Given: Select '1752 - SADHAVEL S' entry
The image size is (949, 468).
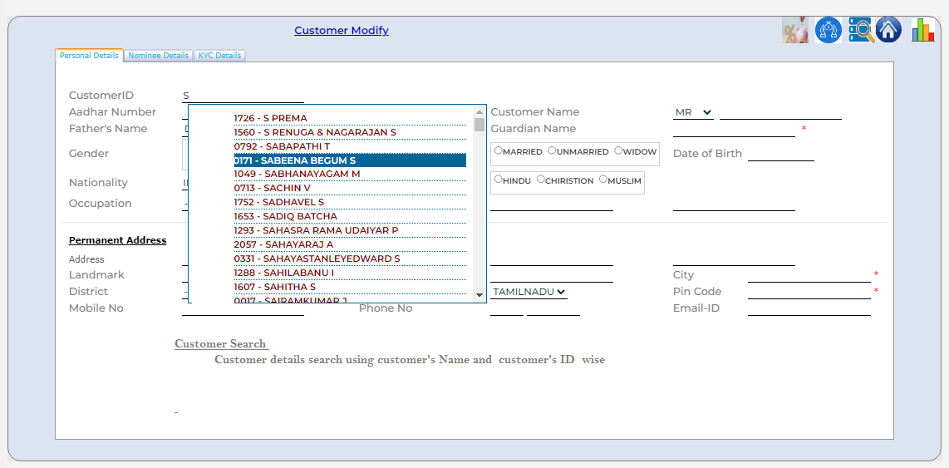Looking at the screenshot, I should 350,202.
